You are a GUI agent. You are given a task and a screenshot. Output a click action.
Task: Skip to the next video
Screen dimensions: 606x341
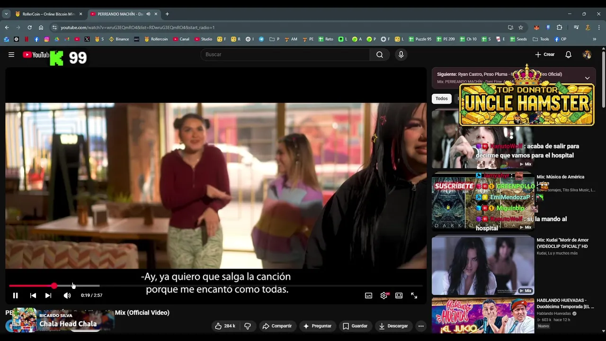48,296
